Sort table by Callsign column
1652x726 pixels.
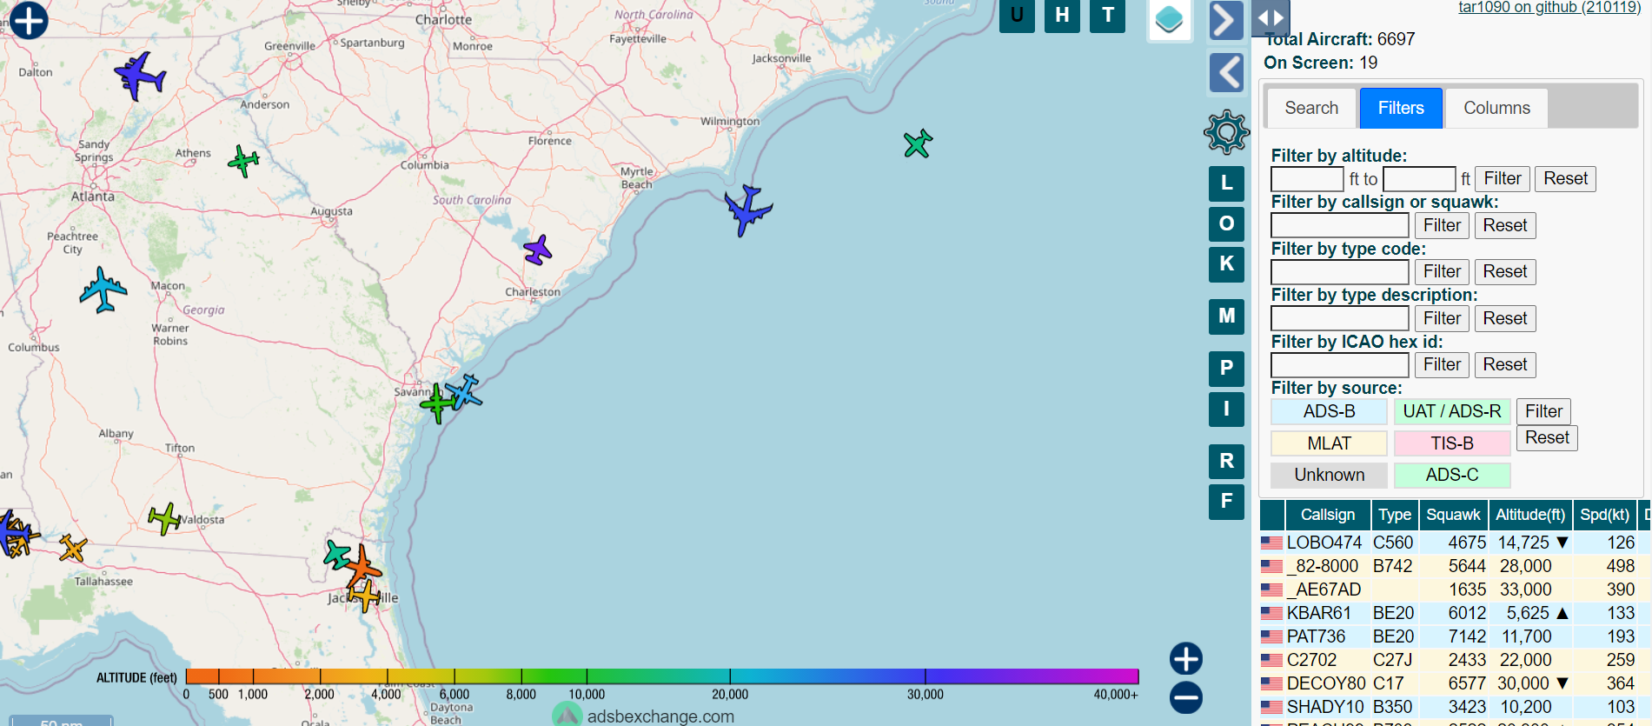(x=1327, y=515)
